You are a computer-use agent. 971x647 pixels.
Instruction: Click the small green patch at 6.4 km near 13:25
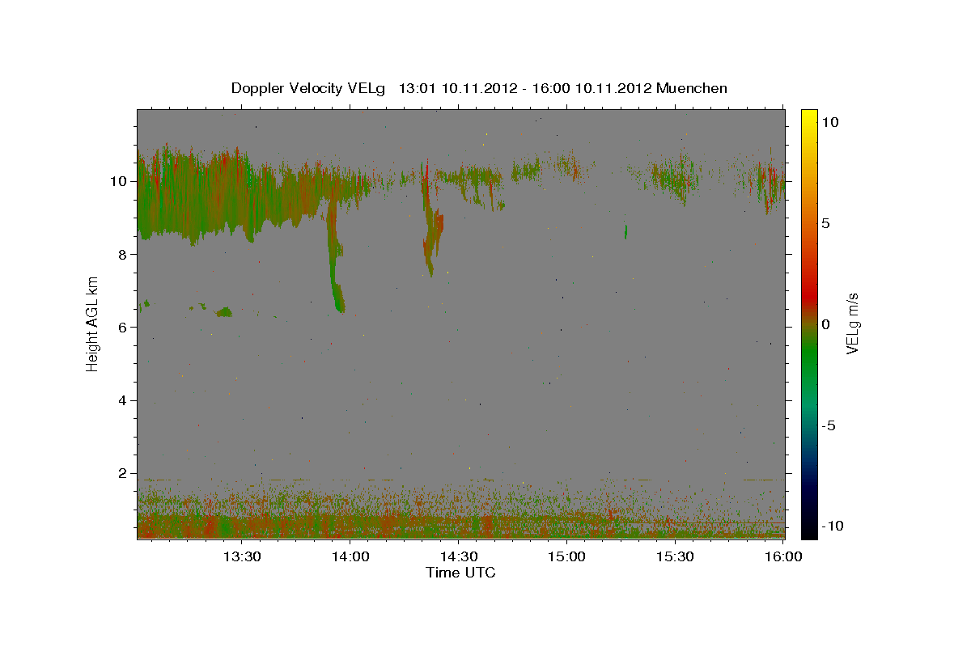pos(223,311)
